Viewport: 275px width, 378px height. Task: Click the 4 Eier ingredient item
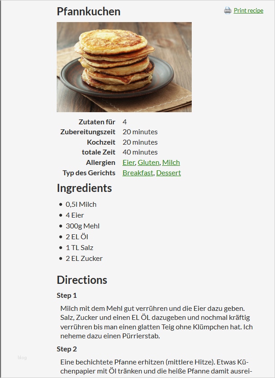coord(75,215)
